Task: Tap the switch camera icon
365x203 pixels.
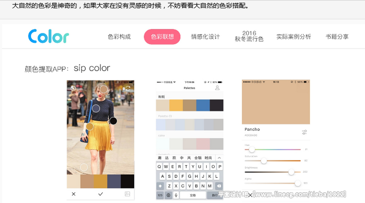Action: pos(128,88)
